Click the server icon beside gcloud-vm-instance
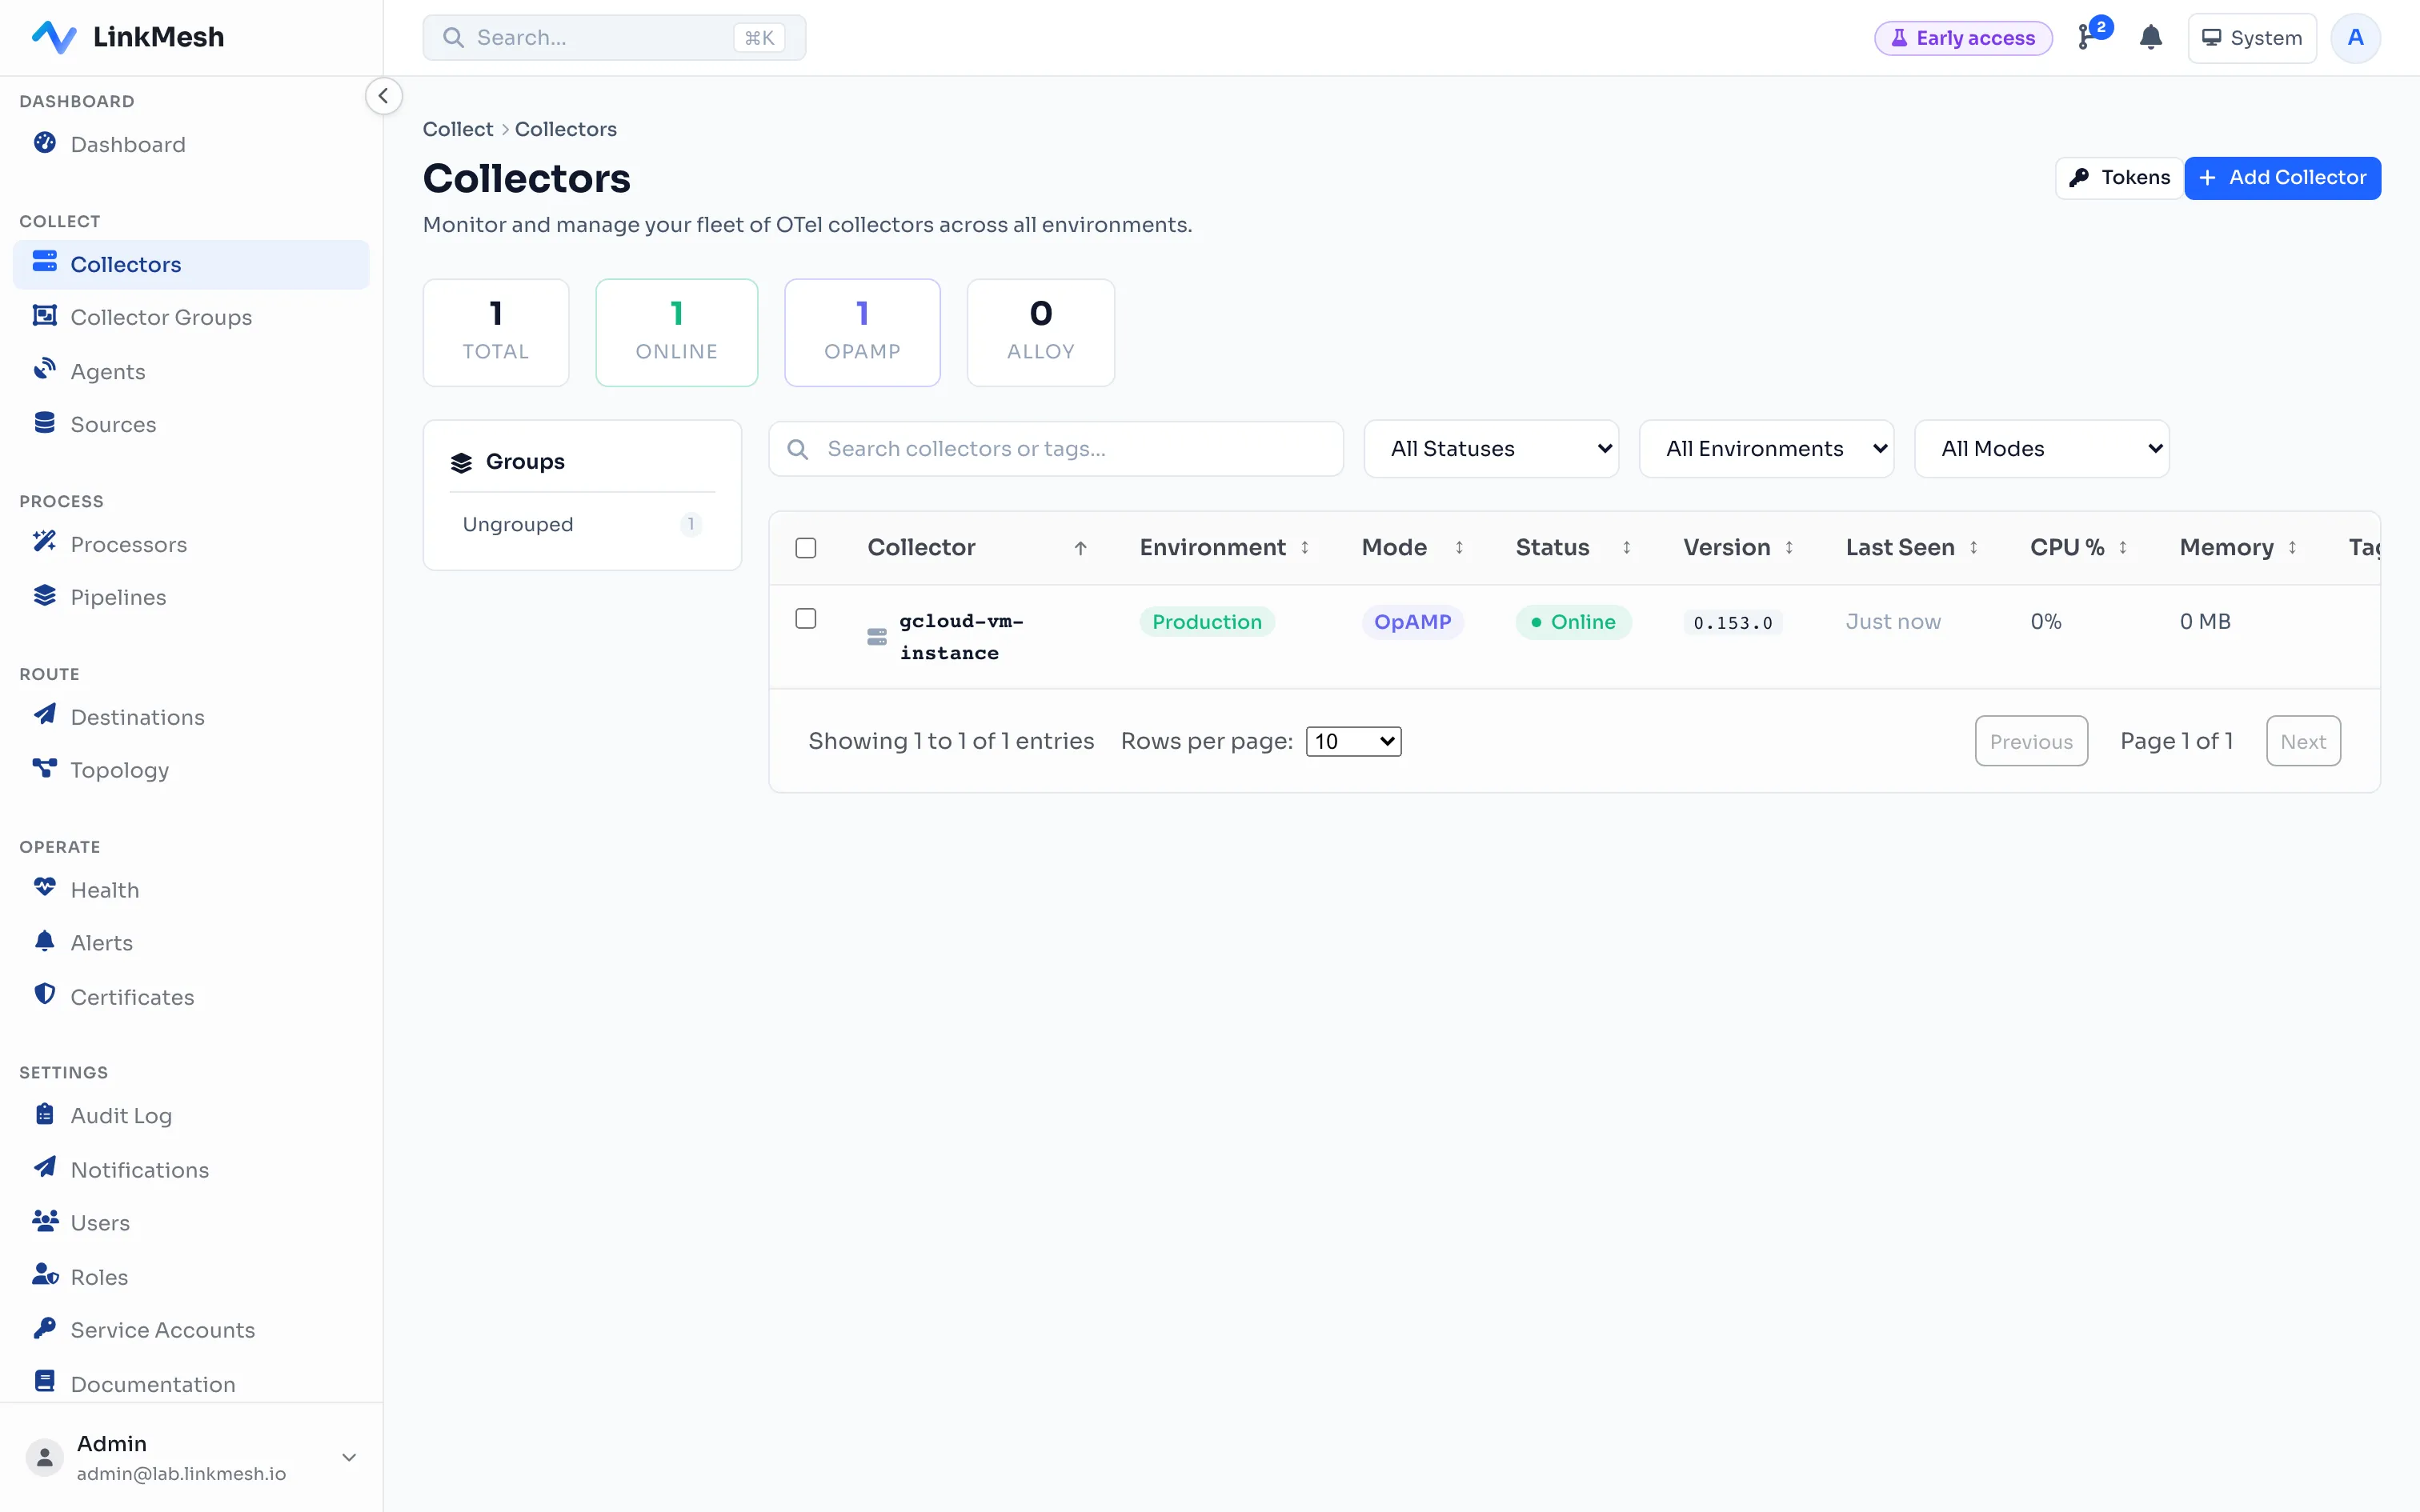 [x=877, y=637]
